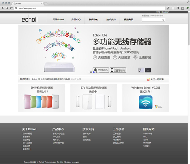Open footer link 咨询热线
This screenshot has height=164, width=190.
[x=87, y=140]
